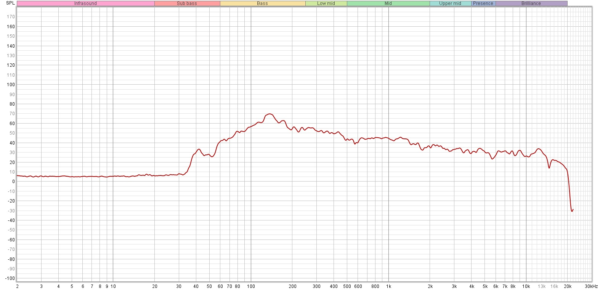Click the 16k frequency axis label
The height and width of the screenshot is (291, 600).
(x=554, y=286)
